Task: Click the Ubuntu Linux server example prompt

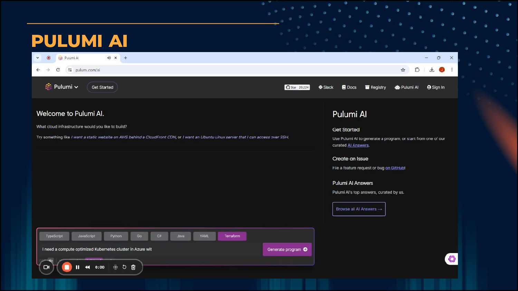Action: tap(236, 137)
